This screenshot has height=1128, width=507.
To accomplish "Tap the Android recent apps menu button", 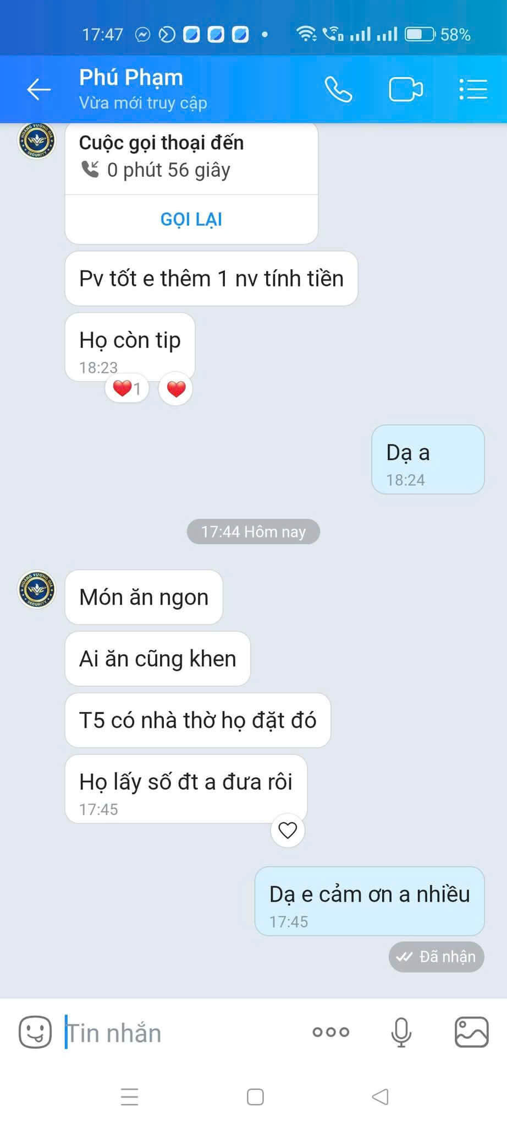I will tap(130, 1097).
